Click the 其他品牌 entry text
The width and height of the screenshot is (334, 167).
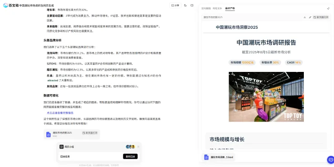(93, 86)
